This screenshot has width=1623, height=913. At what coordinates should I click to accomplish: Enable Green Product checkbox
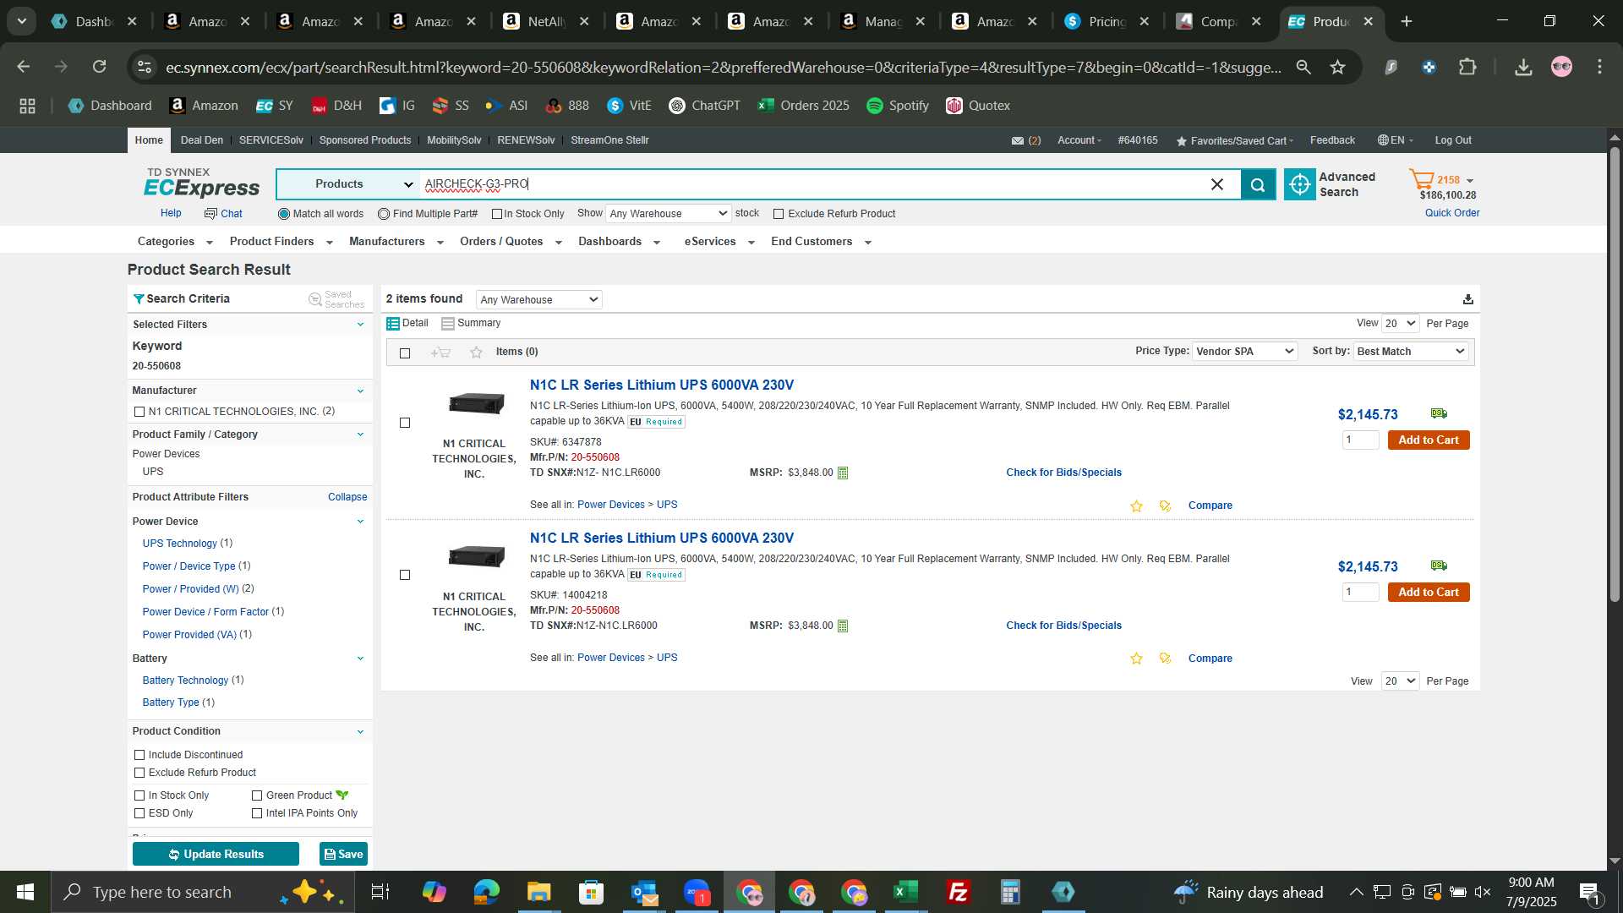257,795
